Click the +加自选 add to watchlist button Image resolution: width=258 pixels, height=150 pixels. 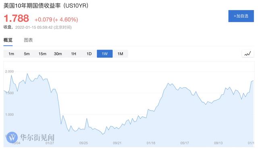[241, 16]
